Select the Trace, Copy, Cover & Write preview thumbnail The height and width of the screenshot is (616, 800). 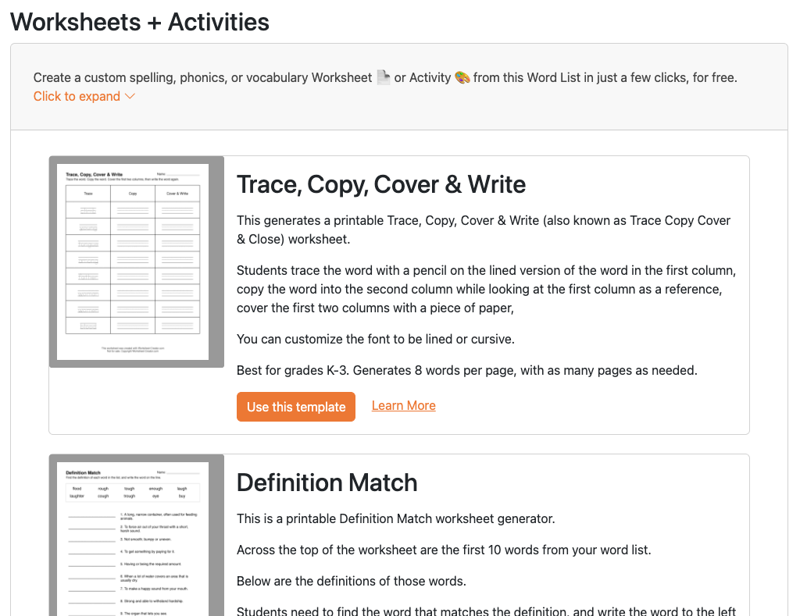tap(136, 262)
